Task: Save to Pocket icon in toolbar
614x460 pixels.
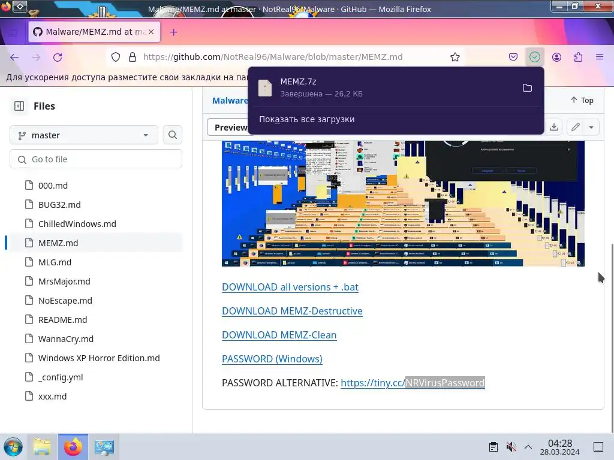Action: click(x=513, y=57)
